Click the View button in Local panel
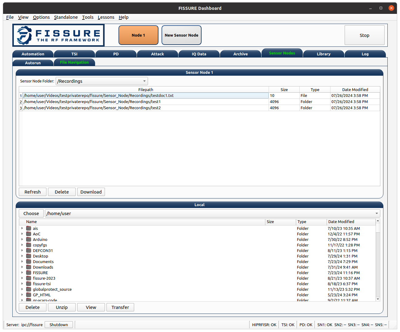 [91, 307]
